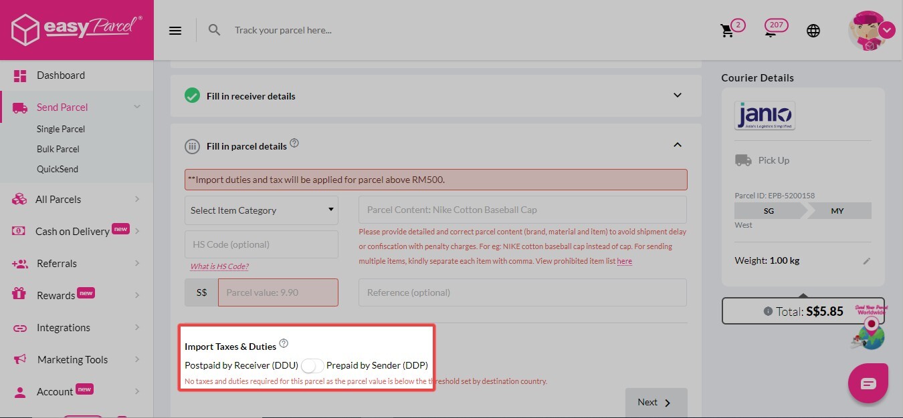Viewport: 903px width, 418px height.
Task: Click the globe language icon
Action: pos(813,31)
